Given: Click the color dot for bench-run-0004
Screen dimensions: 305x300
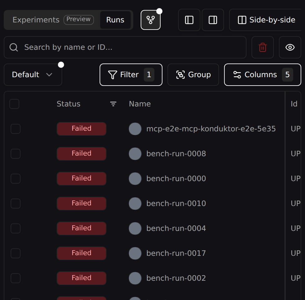Looking at the screenshot, I should click(135, 228).
